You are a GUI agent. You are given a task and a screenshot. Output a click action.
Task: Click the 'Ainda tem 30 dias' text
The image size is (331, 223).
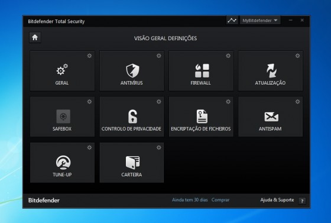pos(190,200)
